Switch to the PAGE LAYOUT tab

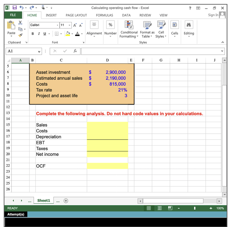point(76,15)
